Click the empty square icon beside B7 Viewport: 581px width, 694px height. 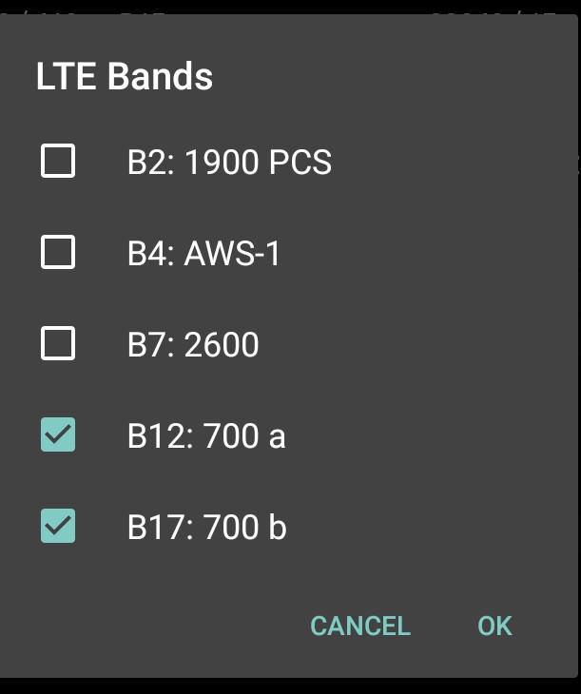58,343
